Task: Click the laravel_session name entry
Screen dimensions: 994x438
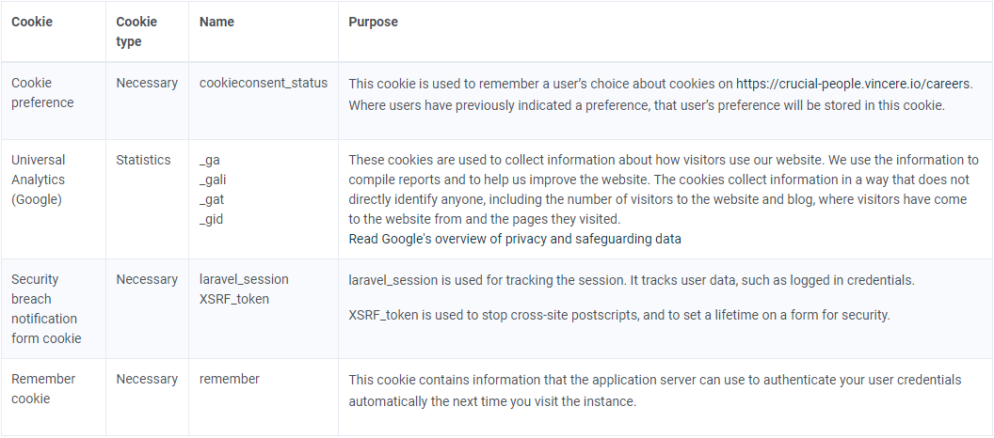Action: point(244,279)
